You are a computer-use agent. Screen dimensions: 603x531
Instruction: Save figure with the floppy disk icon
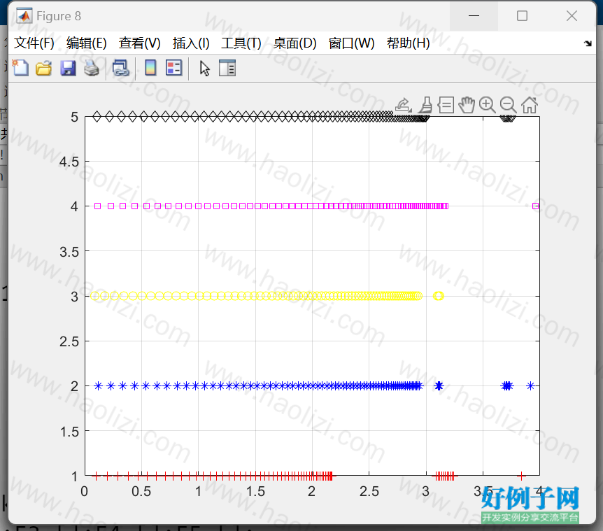coord(68,68)
